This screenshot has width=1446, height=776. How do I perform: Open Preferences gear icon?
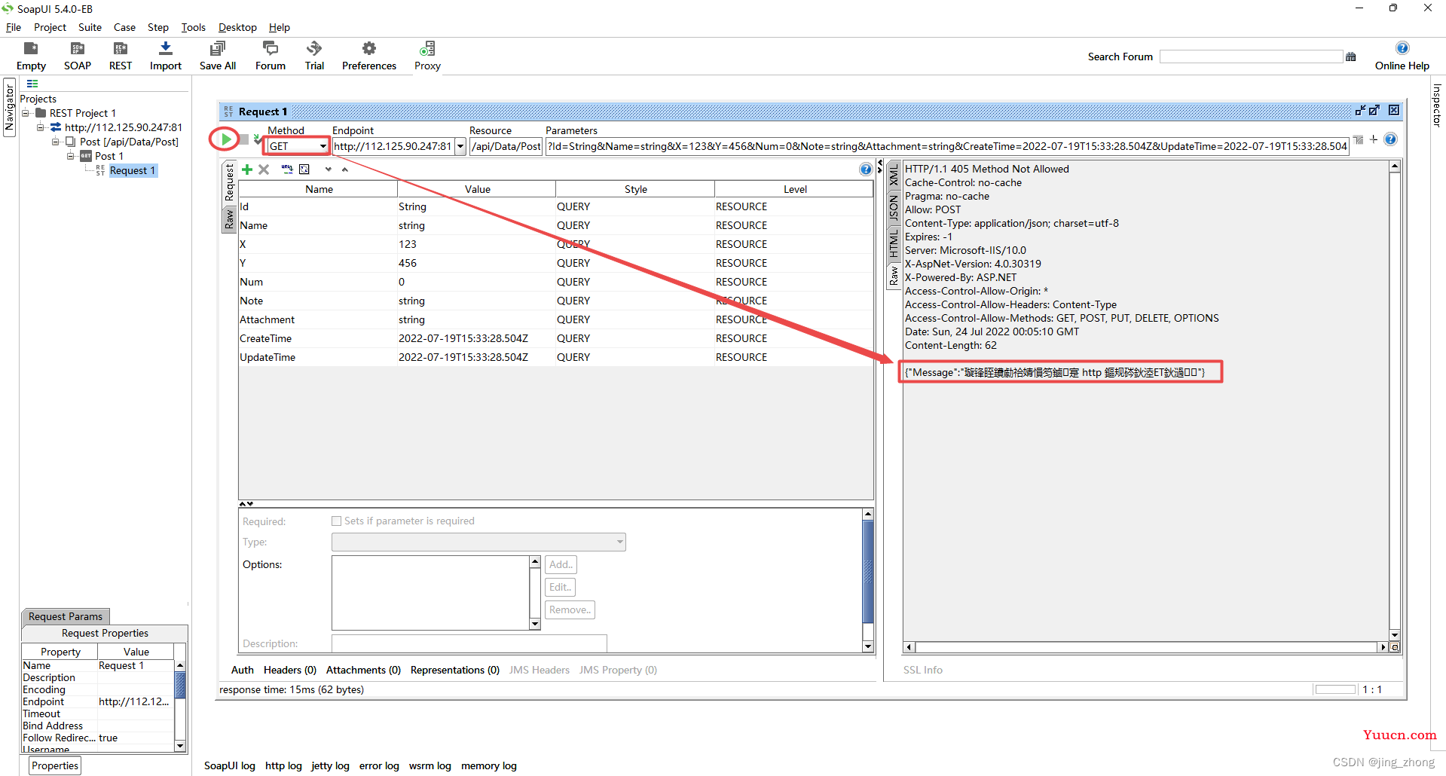(368, 49)
